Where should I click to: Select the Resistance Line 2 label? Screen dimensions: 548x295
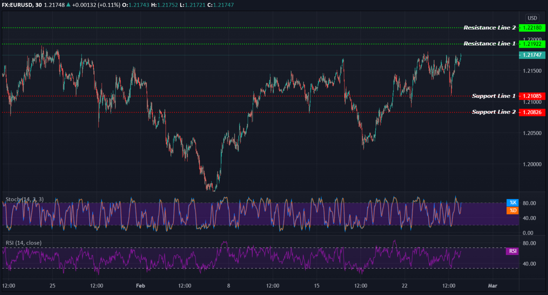tap(490, 28)
